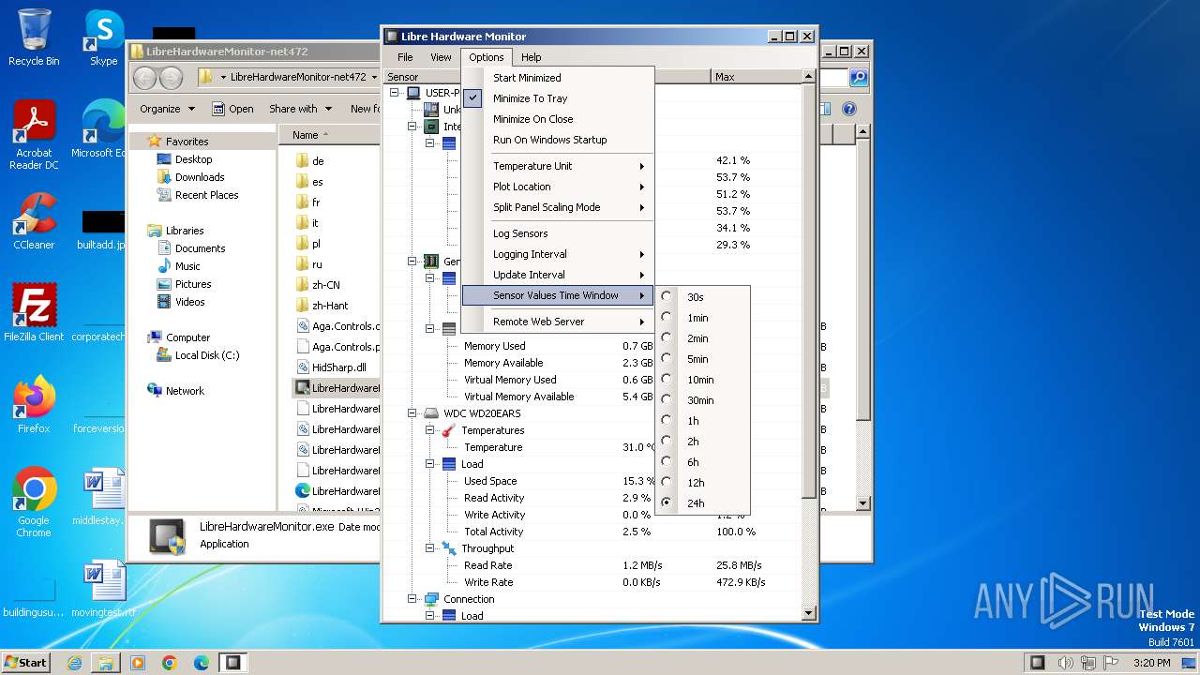Open Google Chrome desktop icon

point(34,502)
